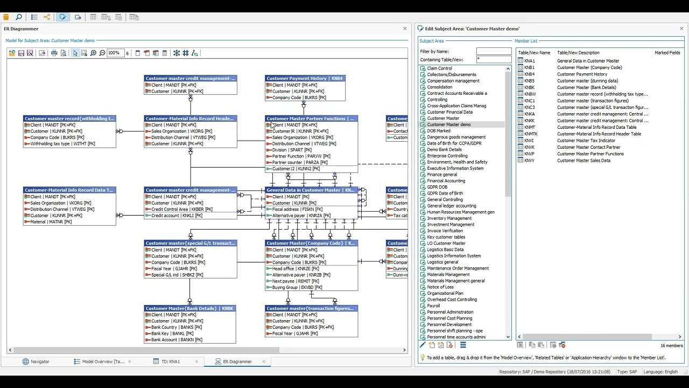Click the Filter by Name input field

[494, 51]
